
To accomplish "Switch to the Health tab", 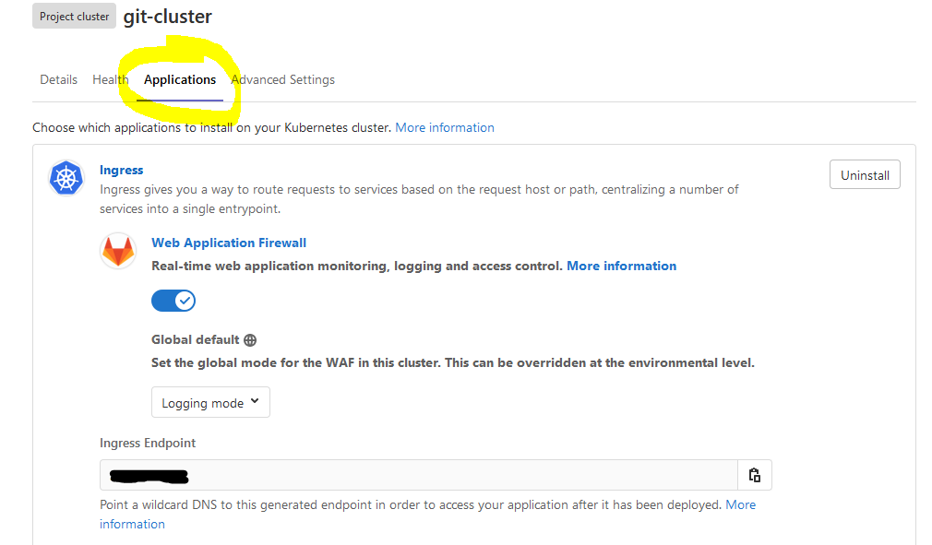I will (x=111, y=79).
